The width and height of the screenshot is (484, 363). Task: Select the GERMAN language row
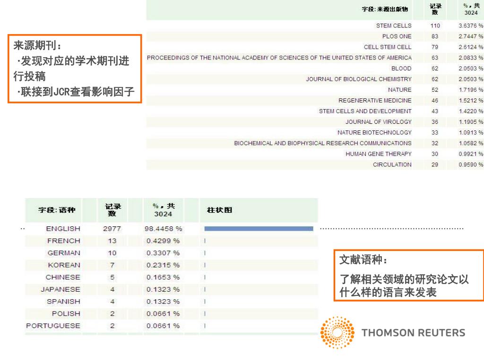[171, 253]
